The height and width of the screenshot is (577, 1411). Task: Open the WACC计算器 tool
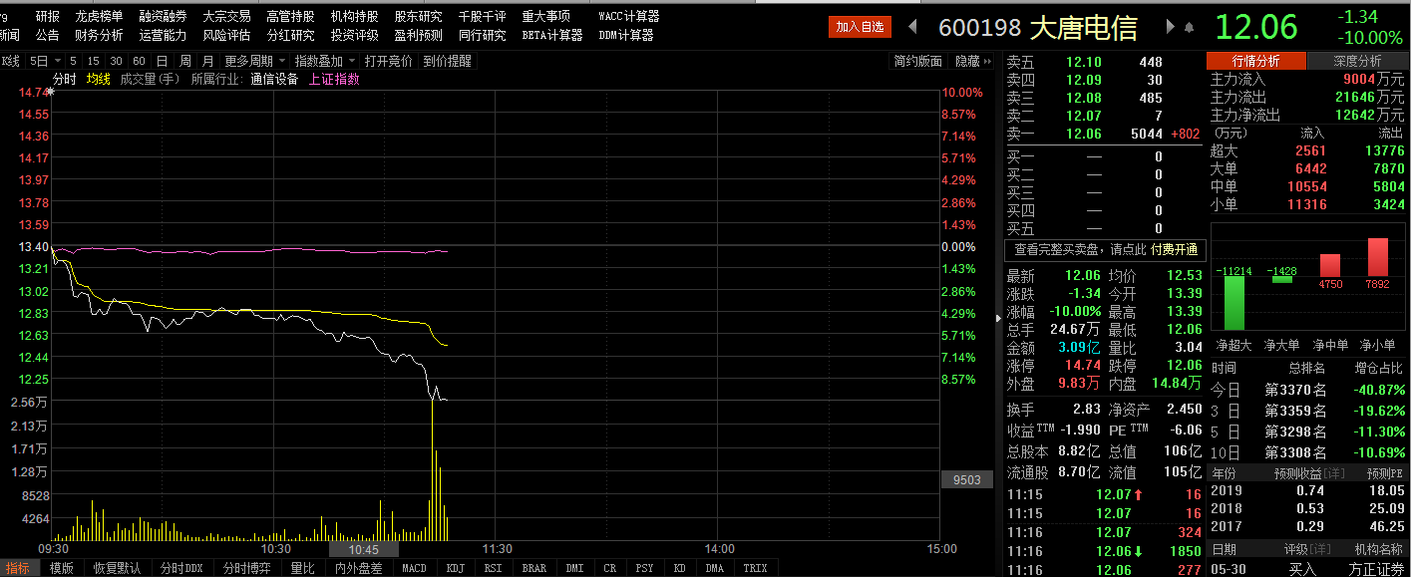click(x=628, y=16)
